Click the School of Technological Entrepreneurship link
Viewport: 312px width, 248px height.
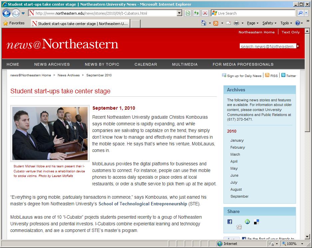(143, 204)
